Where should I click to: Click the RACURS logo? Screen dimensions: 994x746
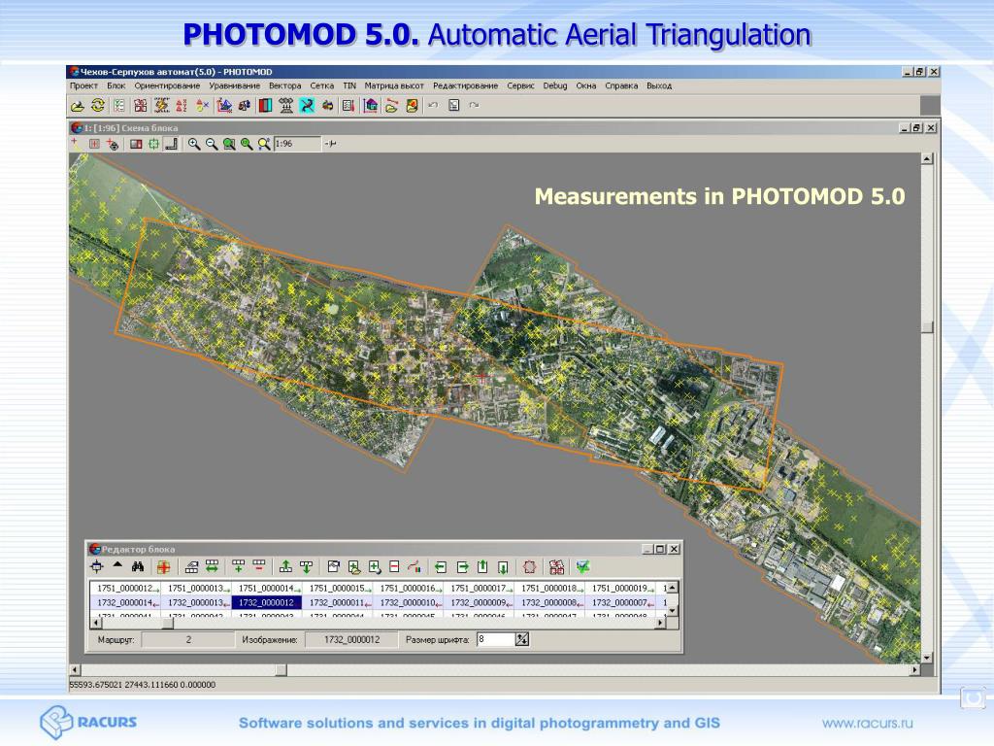[x=88, y=722]
